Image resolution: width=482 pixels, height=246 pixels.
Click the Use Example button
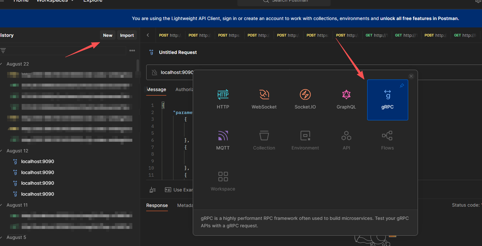coord(179,190)
